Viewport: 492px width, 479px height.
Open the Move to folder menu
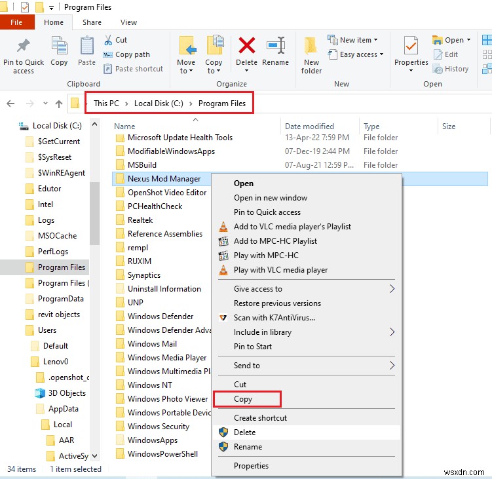point(186,55)
